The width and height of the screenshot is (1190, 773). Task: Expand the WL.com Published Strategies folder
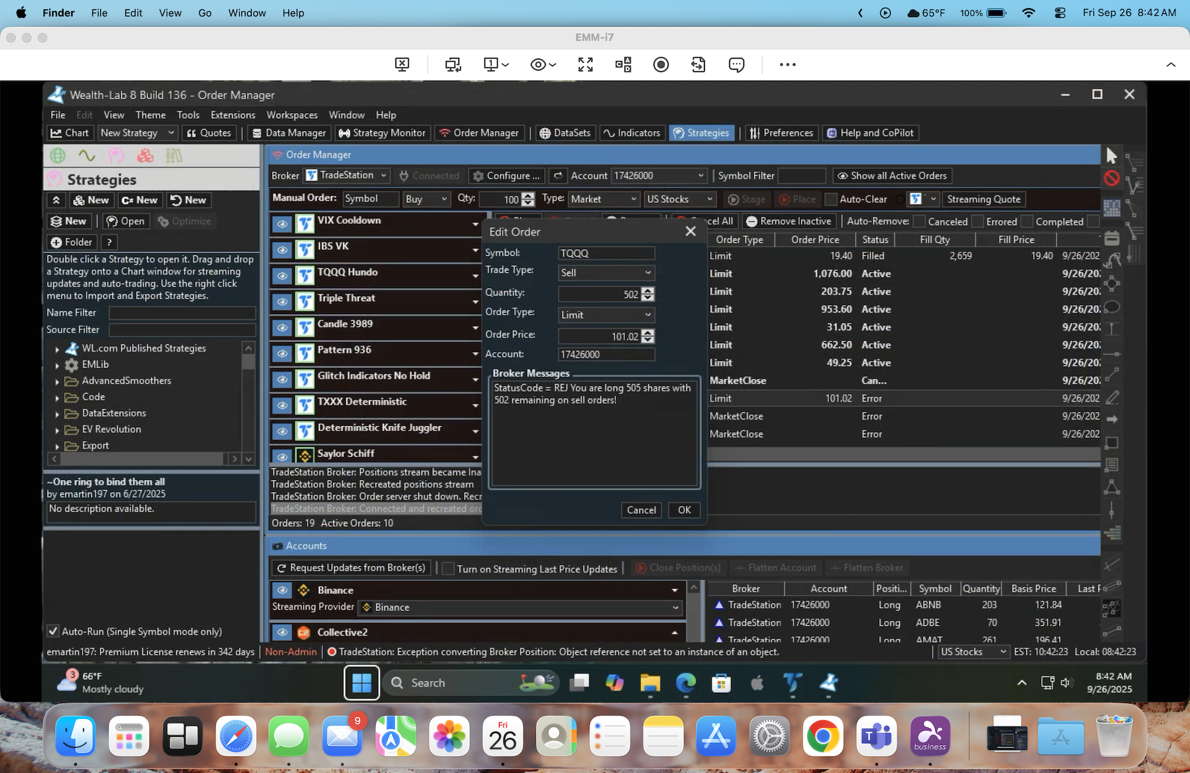point(57,349)
